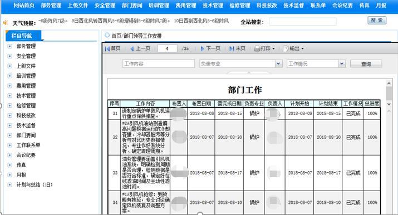Expand 技术监督 sidebar node
398x215 pixels.
(9, 126)
